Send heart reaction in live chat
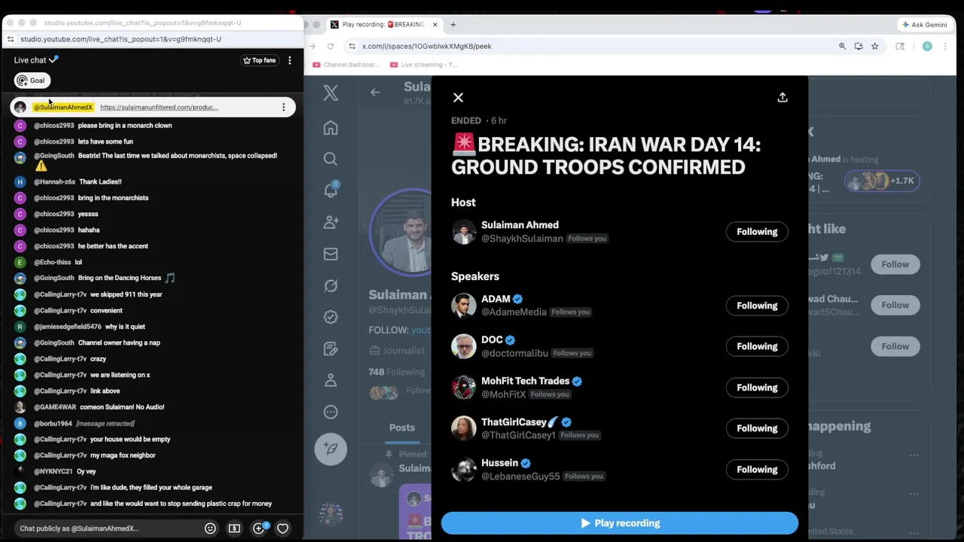The height and width of the screenshot is (542, 964). tap(282, 528)
